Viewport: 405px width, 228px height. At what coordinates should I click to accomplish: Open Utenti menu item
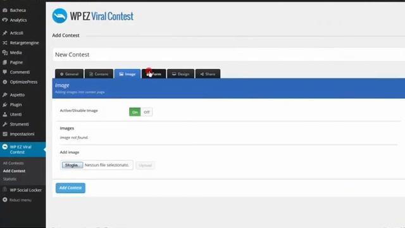click(16, 114)
